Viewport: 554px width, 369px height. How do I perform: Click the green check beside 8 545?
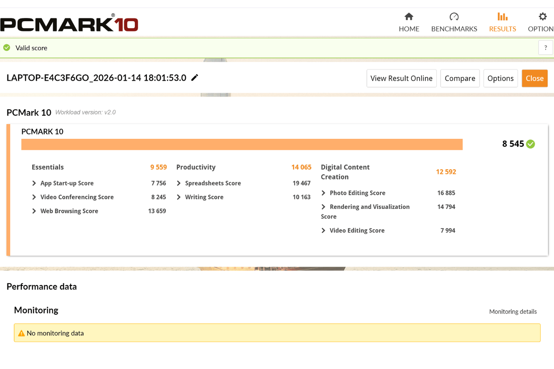531,144
